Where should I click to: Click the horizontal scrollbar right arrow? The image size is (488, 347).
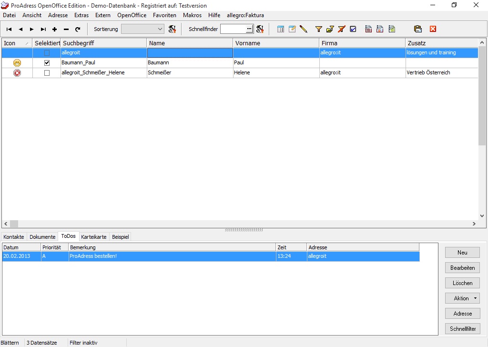click(474, 224)
